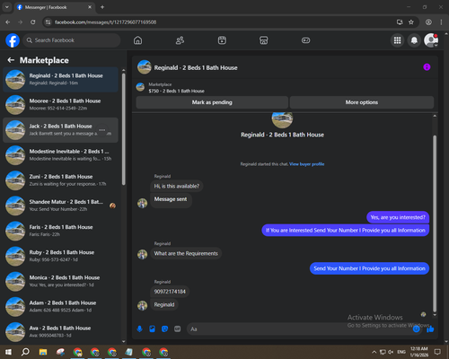Show hidden system tray icons
Viewport: 449px width, 359px height.
pos(374,352)
